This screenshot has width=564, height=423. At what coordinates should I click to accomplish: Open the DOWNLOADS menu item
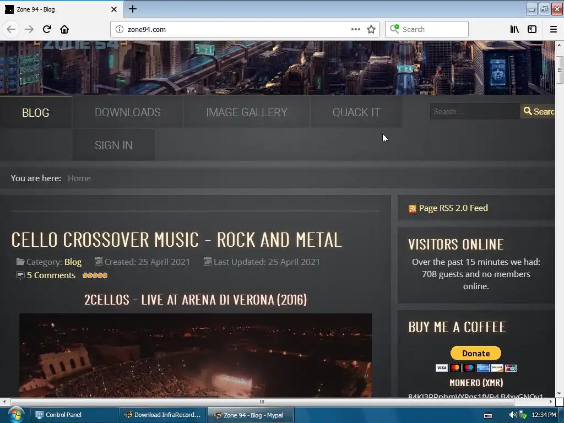128,112
